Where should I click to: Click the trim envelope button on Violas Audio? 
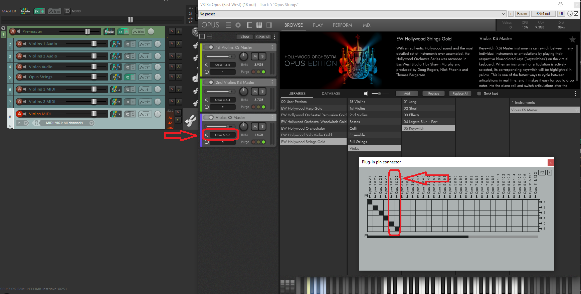(145, 67)
